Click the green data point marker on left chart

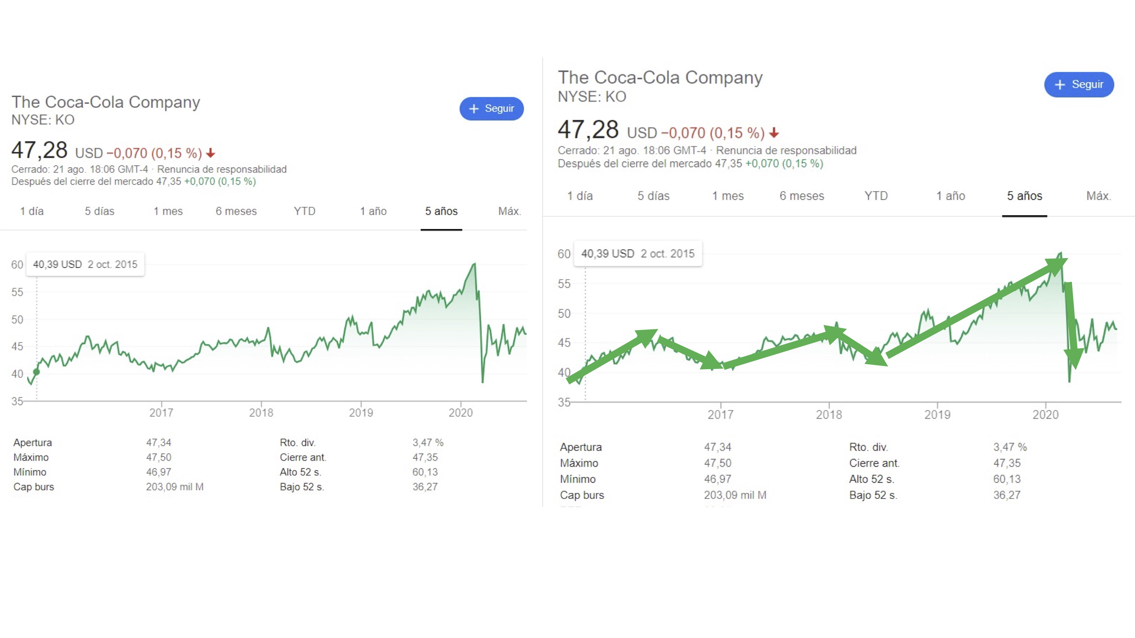point(37,372)
